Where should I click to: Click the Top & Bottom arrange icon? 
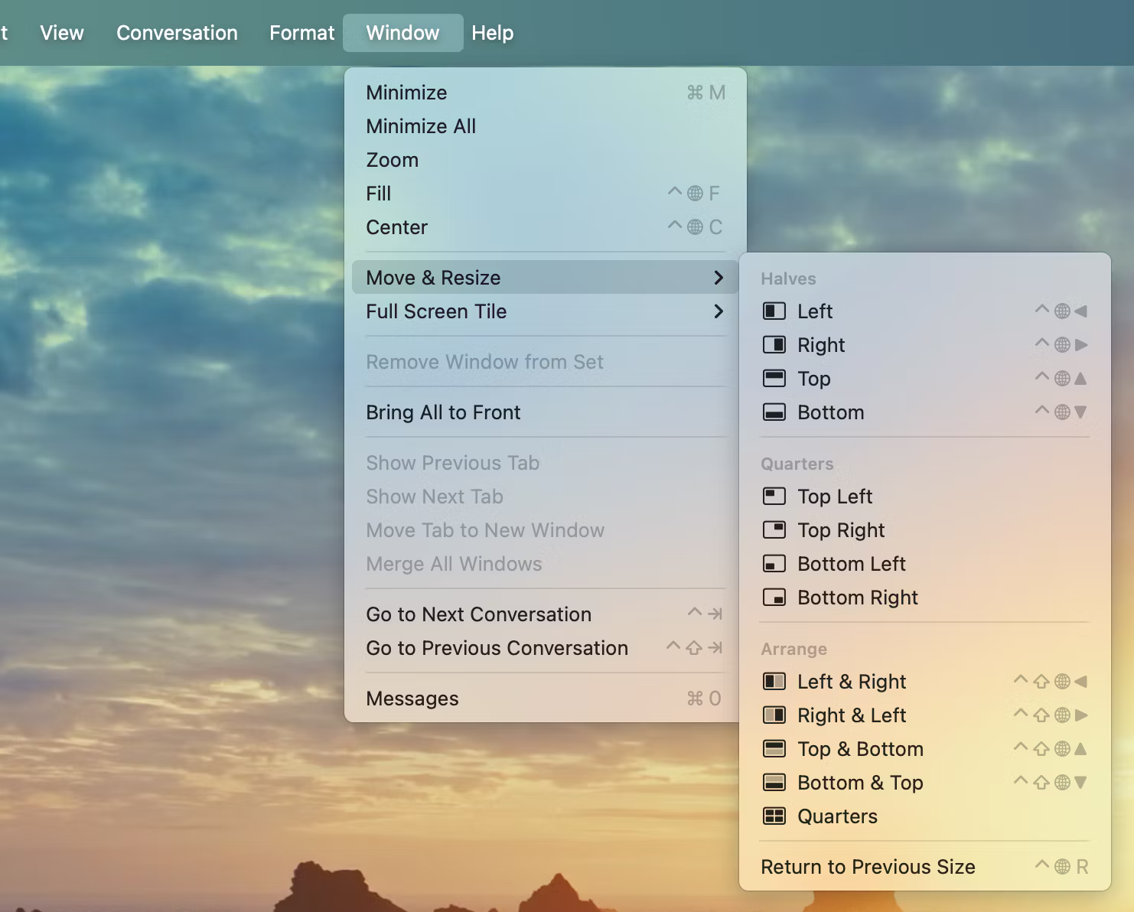pos(774,749)
